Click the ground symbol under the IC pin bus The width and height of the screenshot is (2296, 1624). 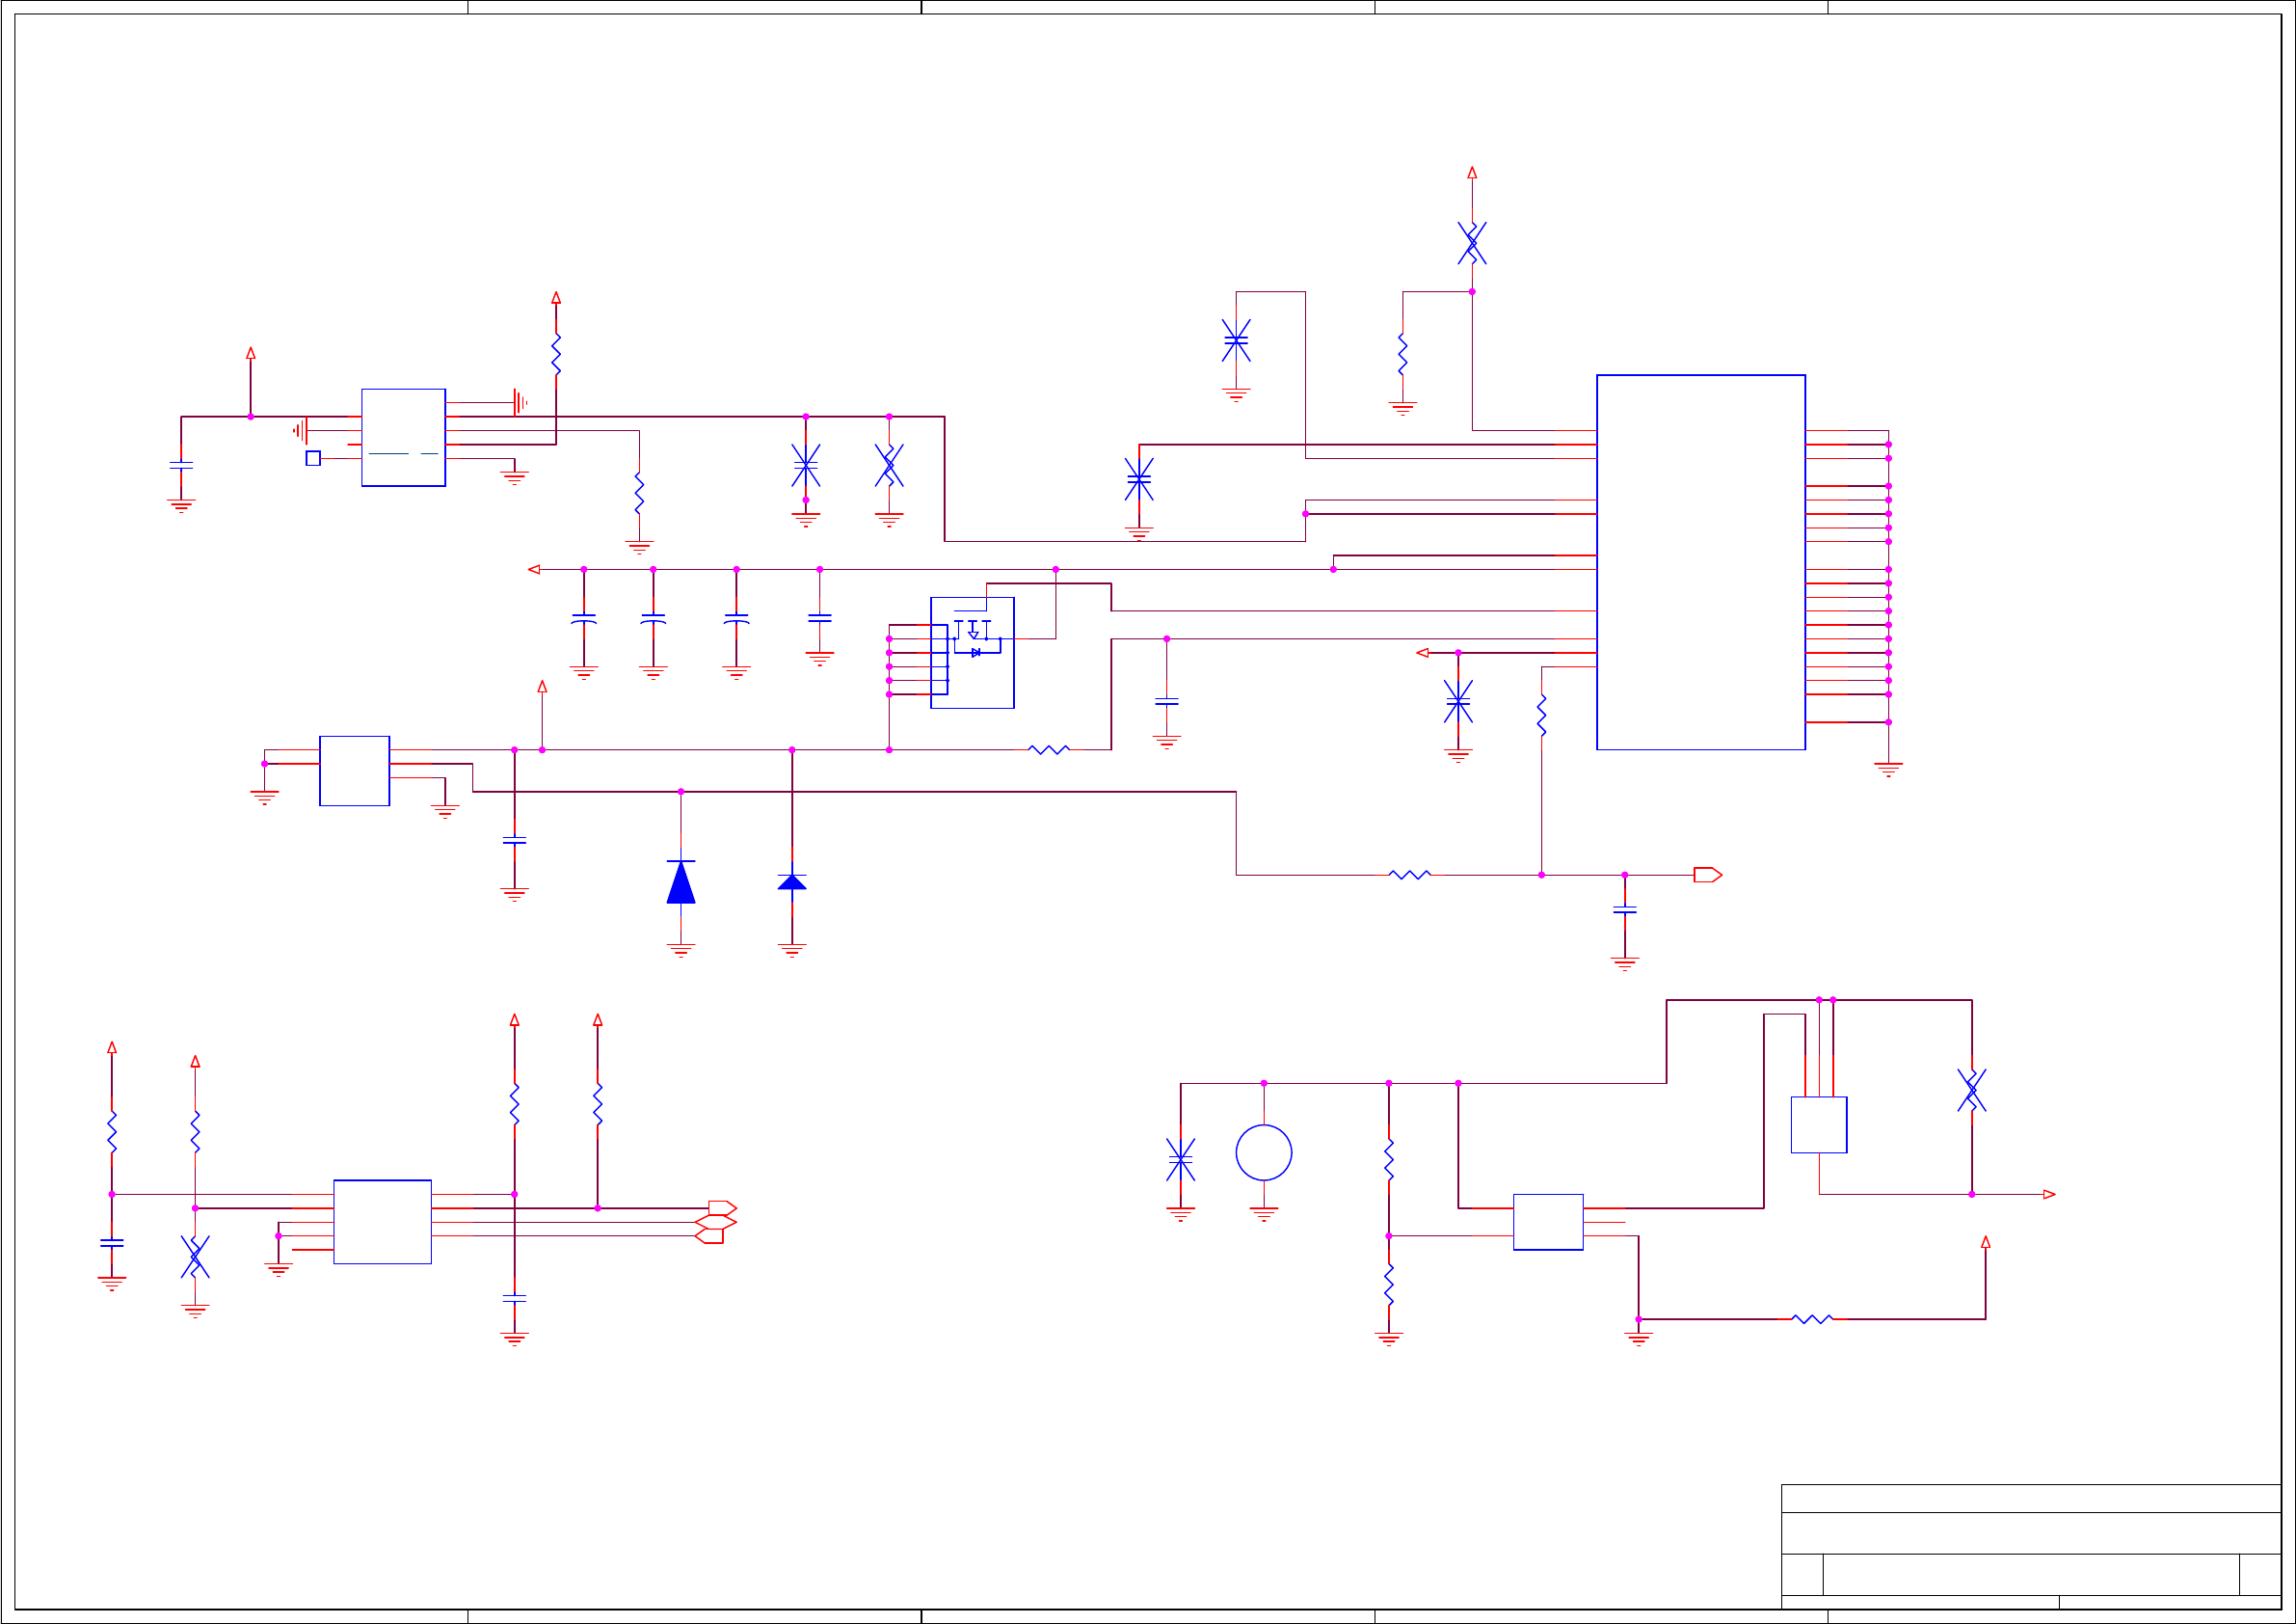(1888, 770)
